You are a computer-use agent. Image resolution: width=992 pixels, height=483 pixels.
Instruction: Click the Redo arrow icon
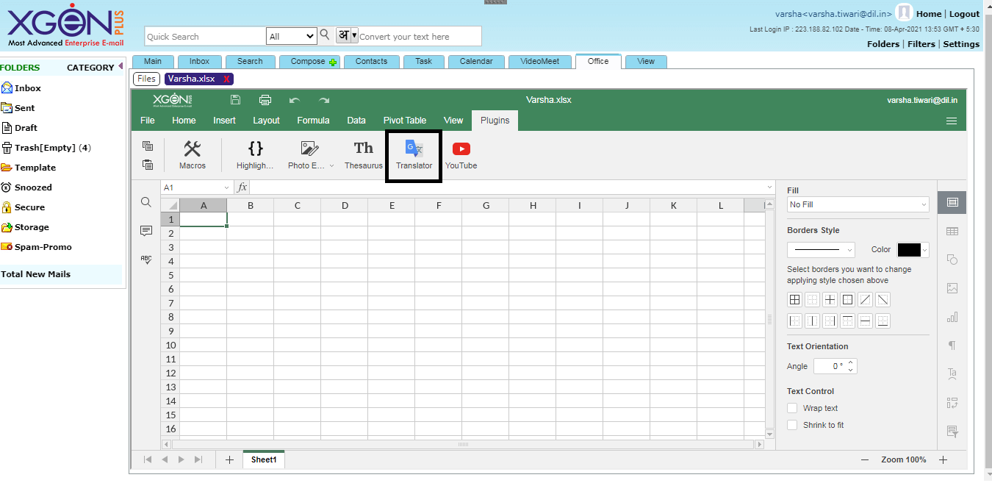coord(324,100)
